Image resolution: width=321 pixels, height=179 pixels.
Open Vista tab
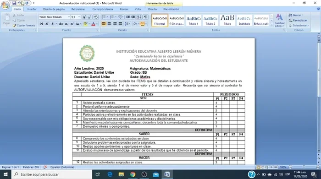(x=138, y=9)
